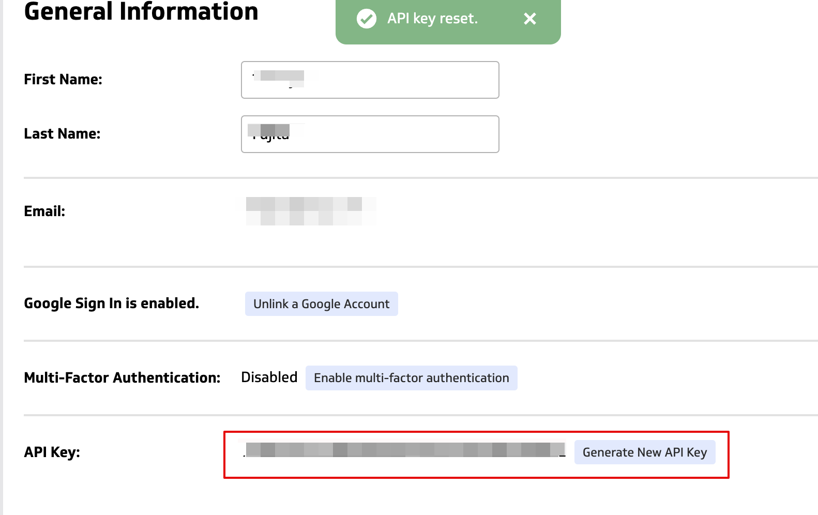Unlink a Google Account
818x515 pixels.
click(x=321, y=304)
